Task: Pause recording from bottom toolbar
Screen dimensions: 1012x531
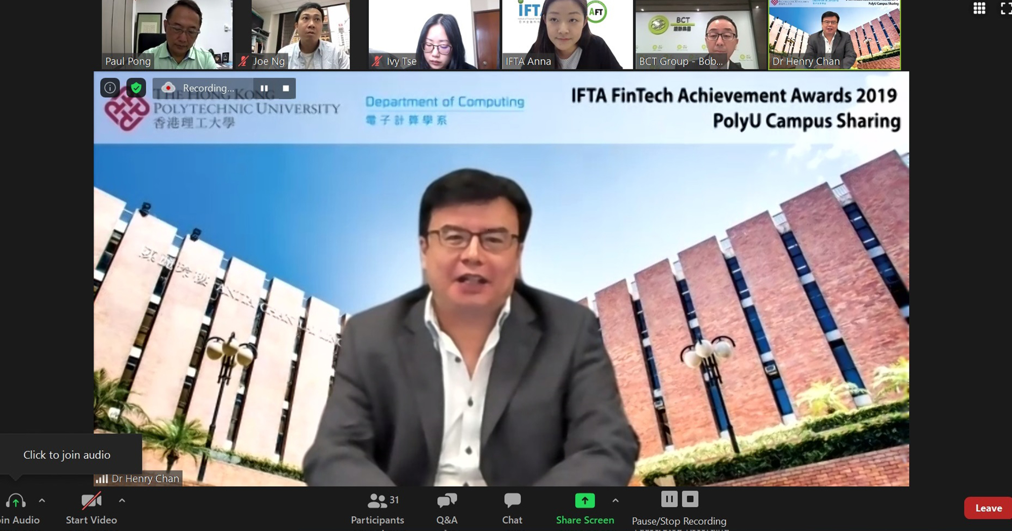Action: click(669, 500)
